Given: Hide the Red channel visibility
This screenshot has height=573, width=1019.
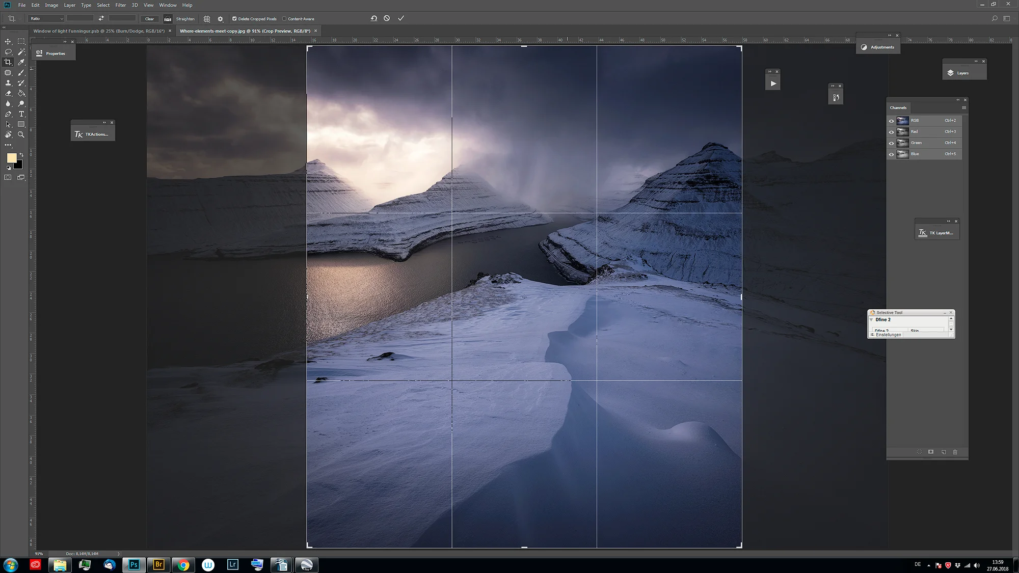Looking at the screenshot, I should coord(891,132).
